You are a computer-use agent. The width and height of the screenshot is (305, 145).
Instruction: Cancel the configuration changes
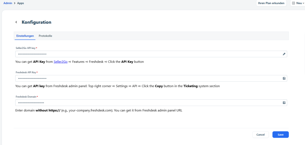260,135
